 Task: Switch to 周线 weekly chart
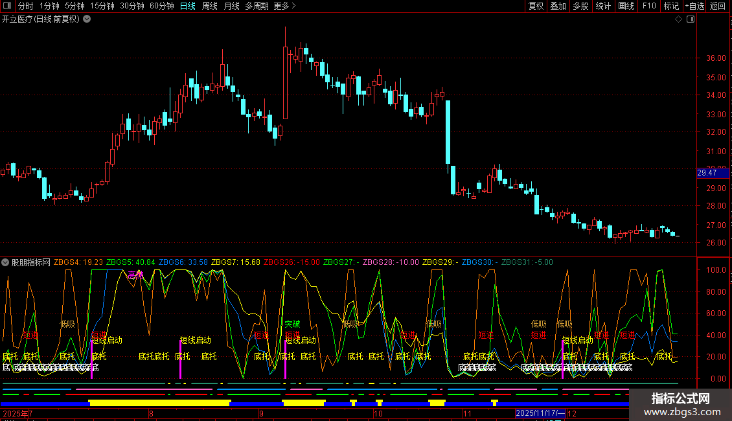(x=210, y=6)
